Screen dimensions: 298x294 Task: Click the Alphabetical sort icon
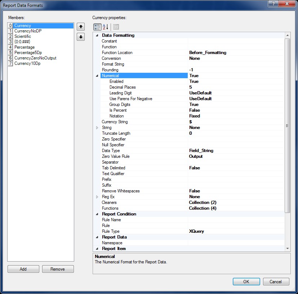(x=106, y=27)
